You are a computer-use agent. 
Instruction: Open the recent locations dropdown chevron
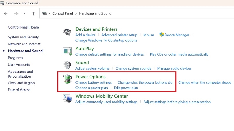tap(25, 13)
